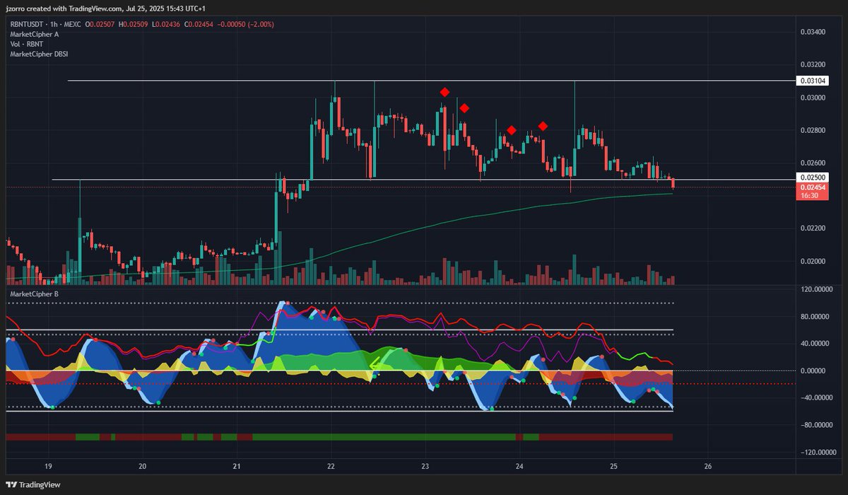Click date label 26 on time axis
Image resolution: width=848 pixels, height=495 pixels.
click(x=708, y=467)
